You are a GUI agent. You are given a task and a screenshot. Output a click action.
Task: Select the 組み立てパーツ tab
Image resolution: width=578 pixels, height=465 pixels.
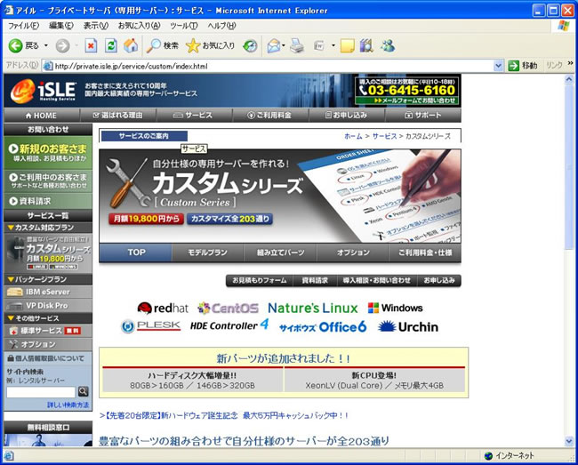(280, 253)
